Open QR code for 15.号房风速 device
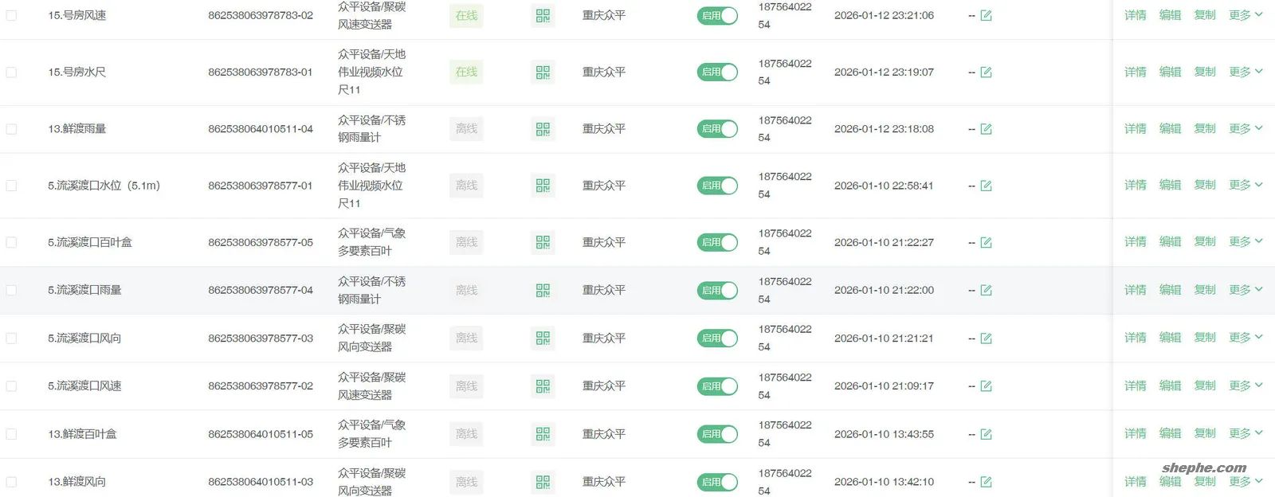This screenshot has height=497, width=1275. [x=543, y=16]
